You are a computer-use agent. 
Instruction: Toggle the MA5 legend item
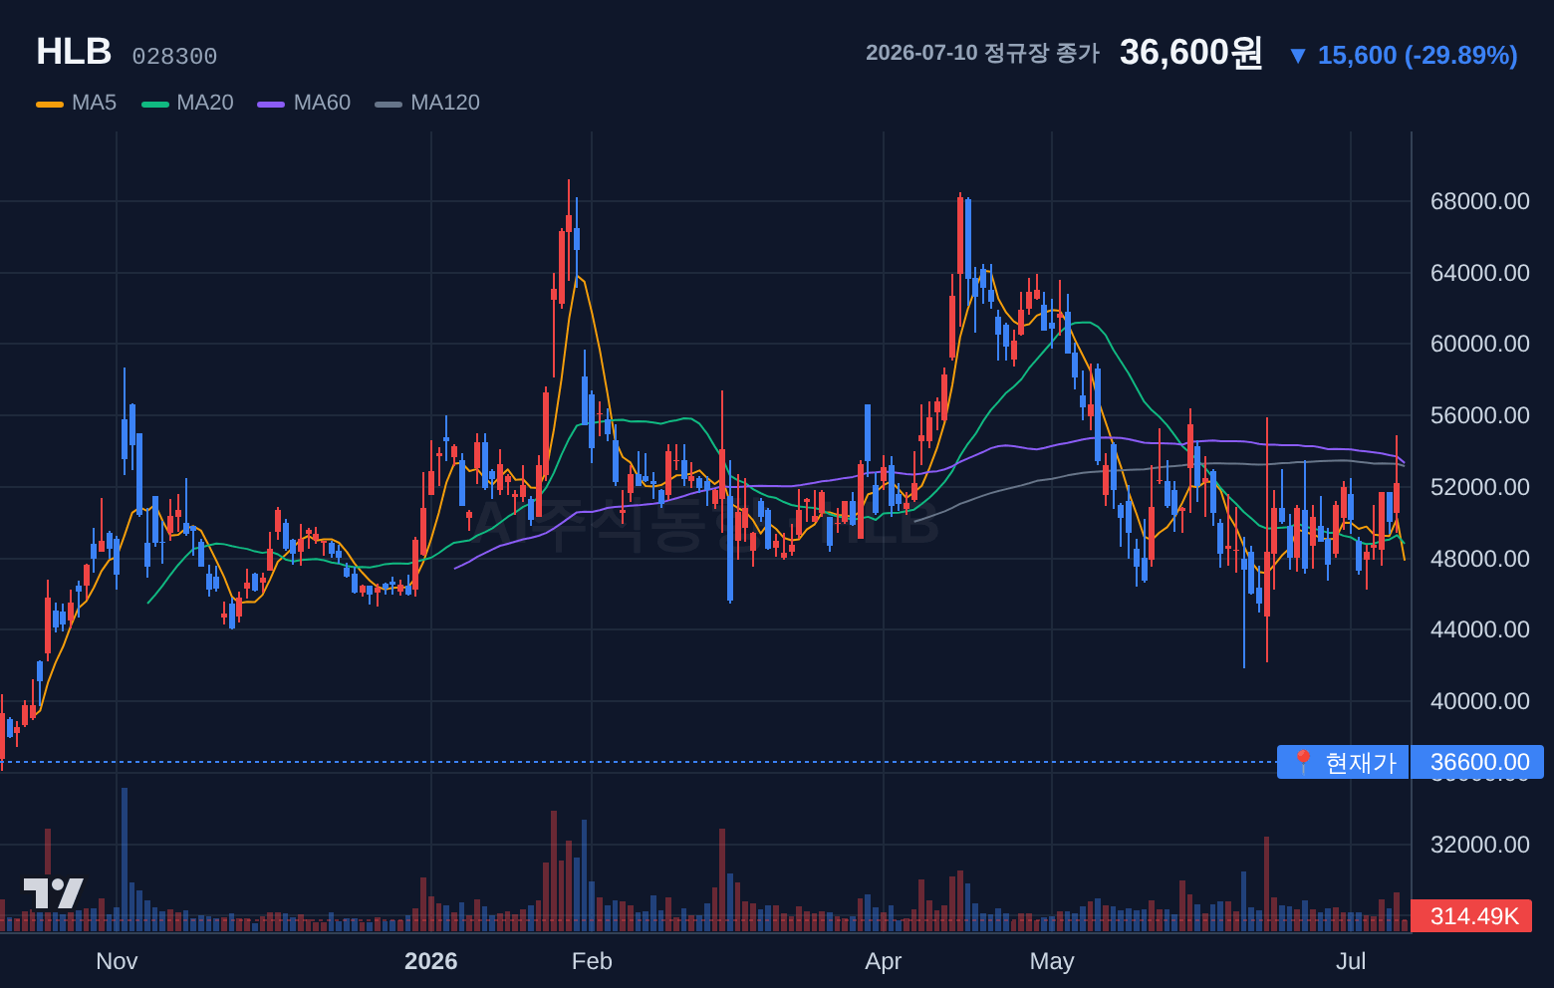(x=77, y=103)
